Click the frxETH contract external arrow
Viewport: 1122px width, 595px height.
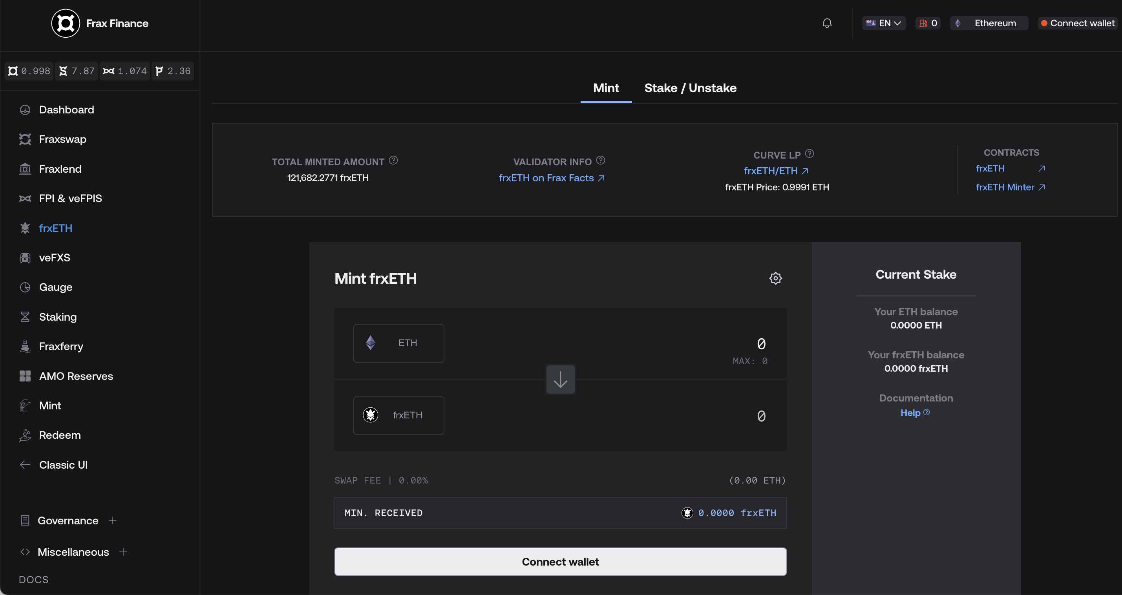1042,168
